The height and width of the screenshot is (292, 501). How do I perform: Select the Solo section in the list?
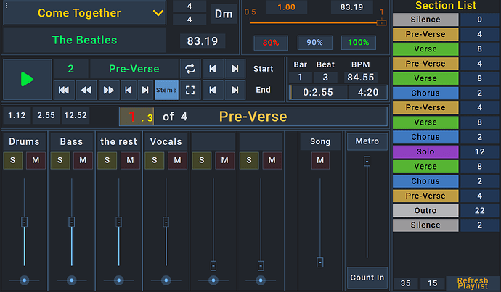425,151
